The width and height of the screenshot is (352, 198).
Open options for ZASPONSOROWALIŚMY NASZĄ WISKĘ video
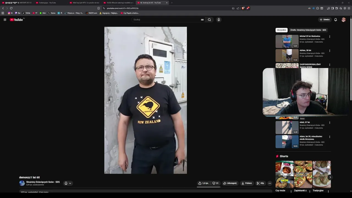point(329,65)
